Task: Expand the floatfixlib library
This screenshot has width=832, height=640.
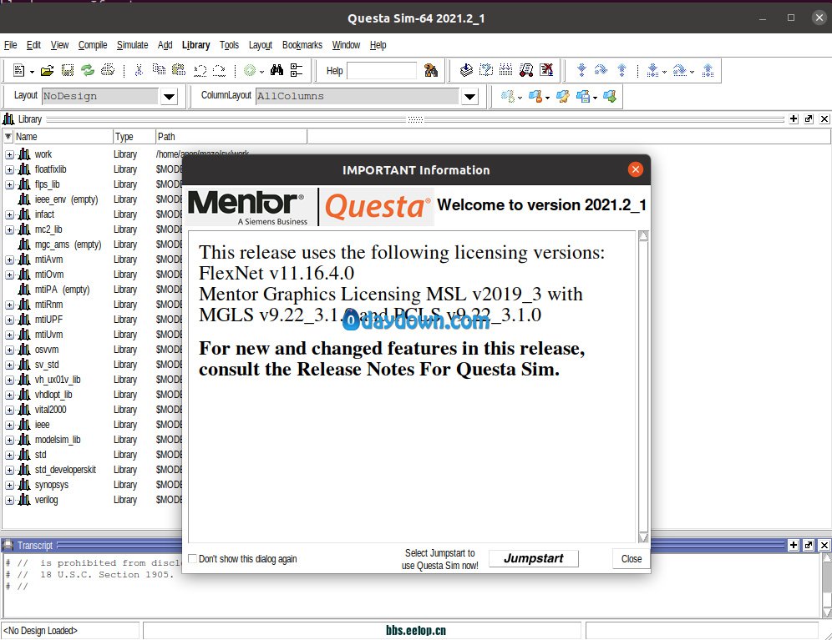Action: click(9, 169)
